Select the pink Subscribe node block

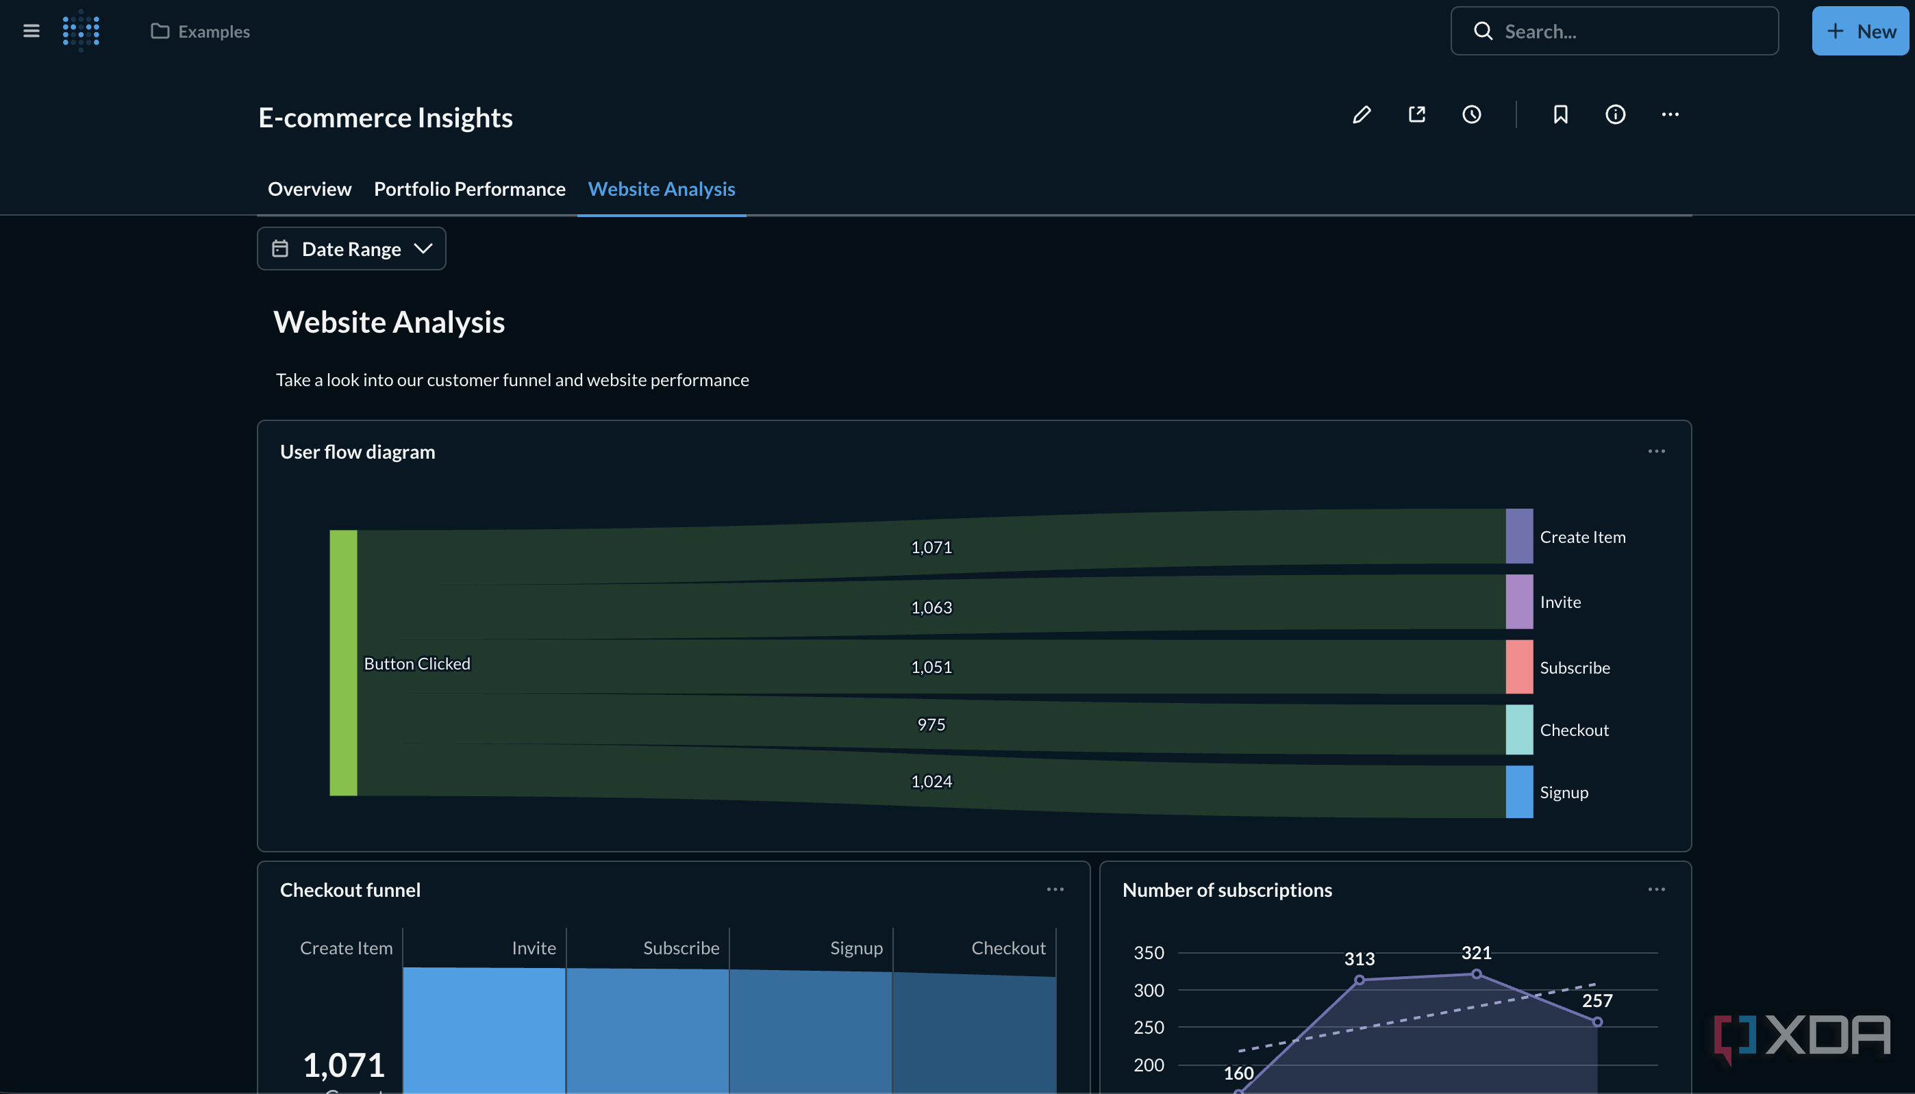(1519, 667)
